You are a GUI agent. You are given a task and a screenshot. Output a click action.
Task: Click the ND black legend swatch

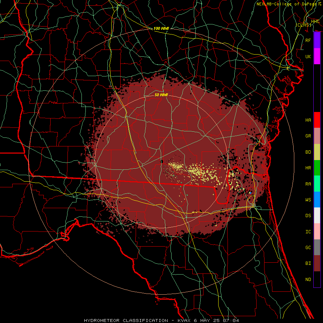click(x=317, y=279)
